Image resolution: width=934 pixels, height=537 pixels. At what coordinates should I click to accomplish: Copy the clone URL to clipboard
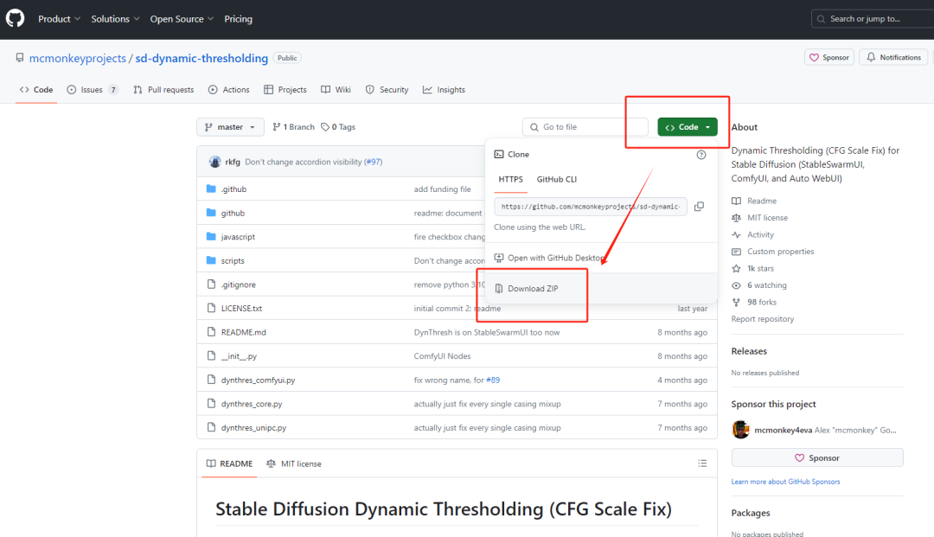tap(700, 207)
